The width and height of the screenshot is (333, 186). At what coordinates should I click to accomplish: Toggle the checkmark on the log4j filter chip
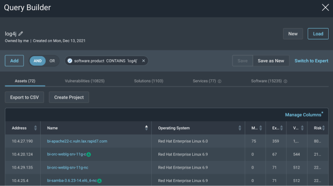pos(70,61)
